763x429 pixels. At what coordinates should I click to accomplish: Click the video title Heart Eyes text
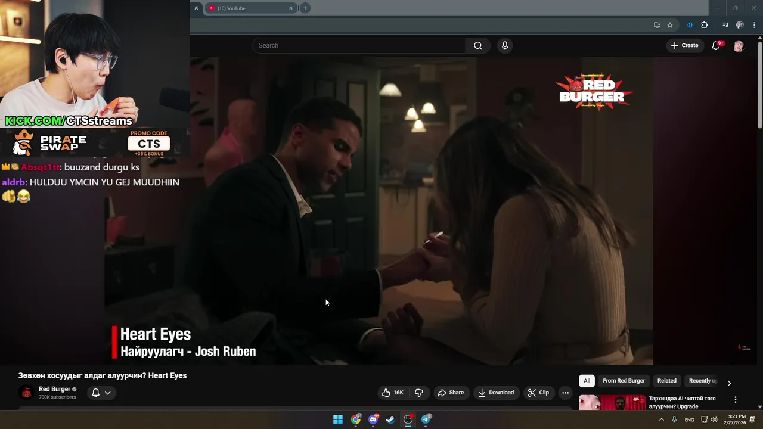click(x=102, y=375)
